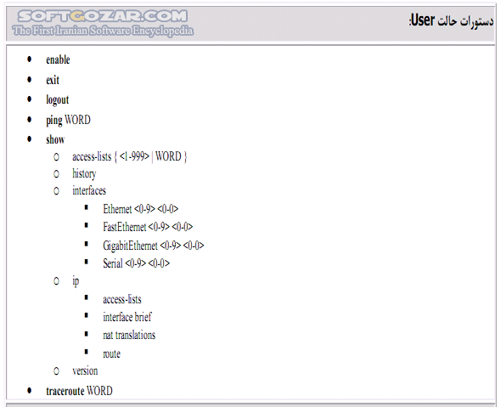Image resolution: width=501 pixels, height=407 pixels.
Task: Click the Serial <0-9> <0-0> entry
Action: tap(136, 263)
